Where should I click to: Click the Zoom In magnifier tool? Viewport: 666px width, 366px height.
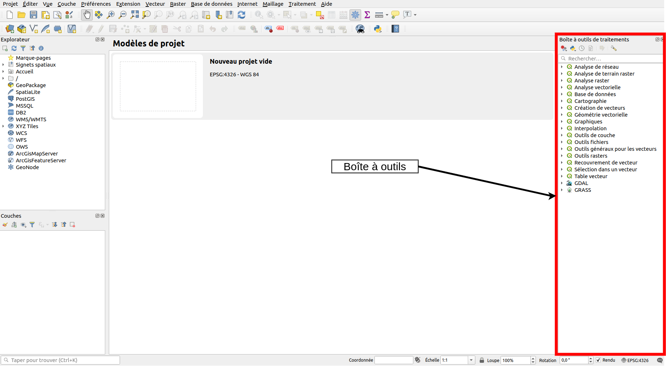pyautogui.click(x=111, y=15)
